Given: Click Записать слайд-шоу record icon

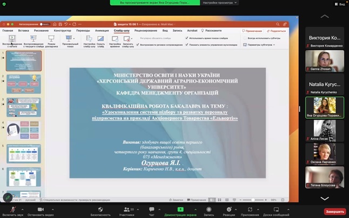Looking at the screenshot, I should [127, 39].
